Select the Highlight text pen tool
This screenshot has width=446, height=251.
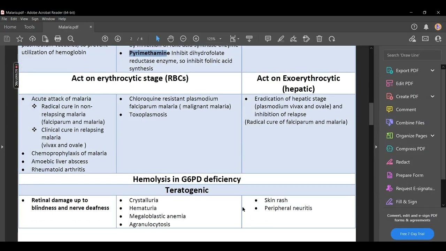(281, 39)
